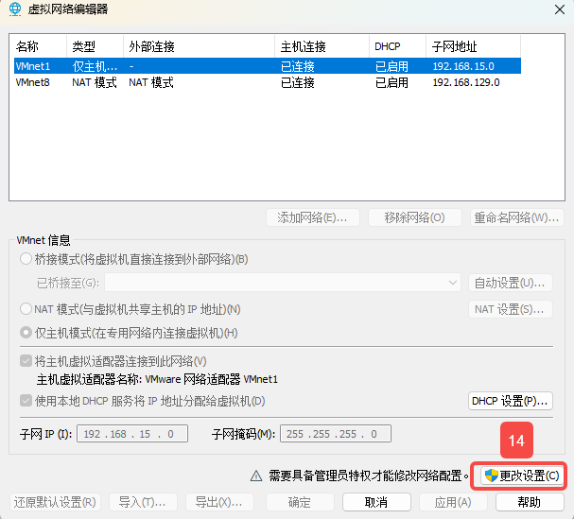This screenshot has height=519, width=574.
Task: Click the 需要具备管理员特权才能修改网络配置 message
Action: [x=369, y=476]
